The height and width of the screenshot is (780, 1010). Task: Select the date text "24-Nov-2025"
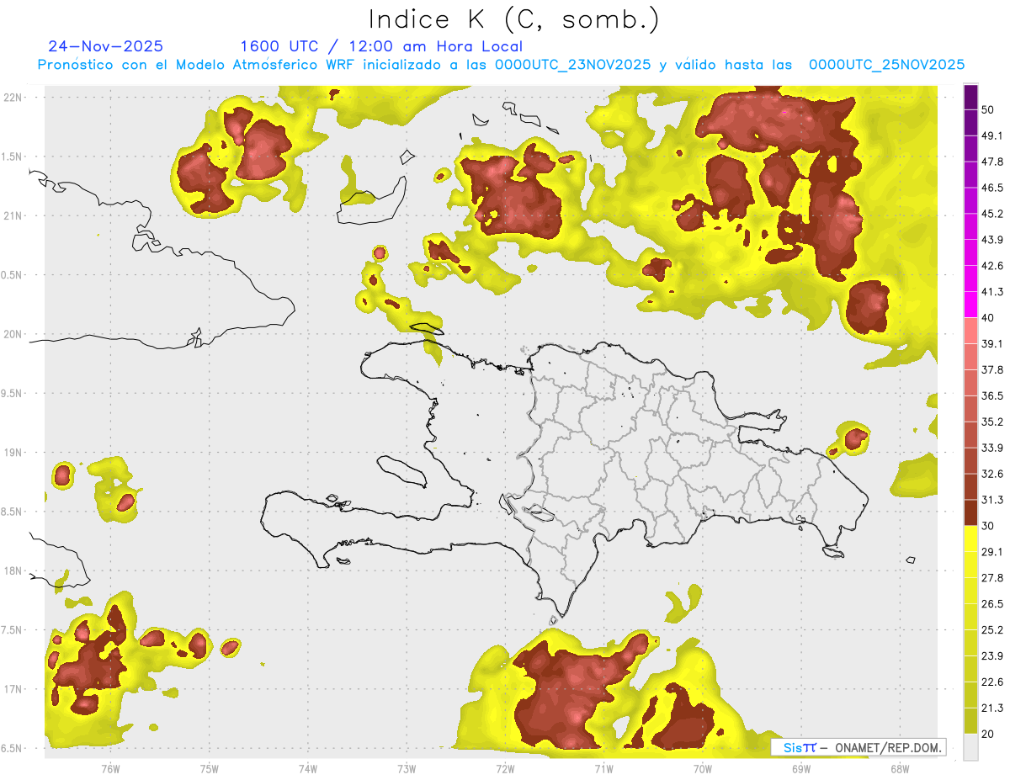106,46
